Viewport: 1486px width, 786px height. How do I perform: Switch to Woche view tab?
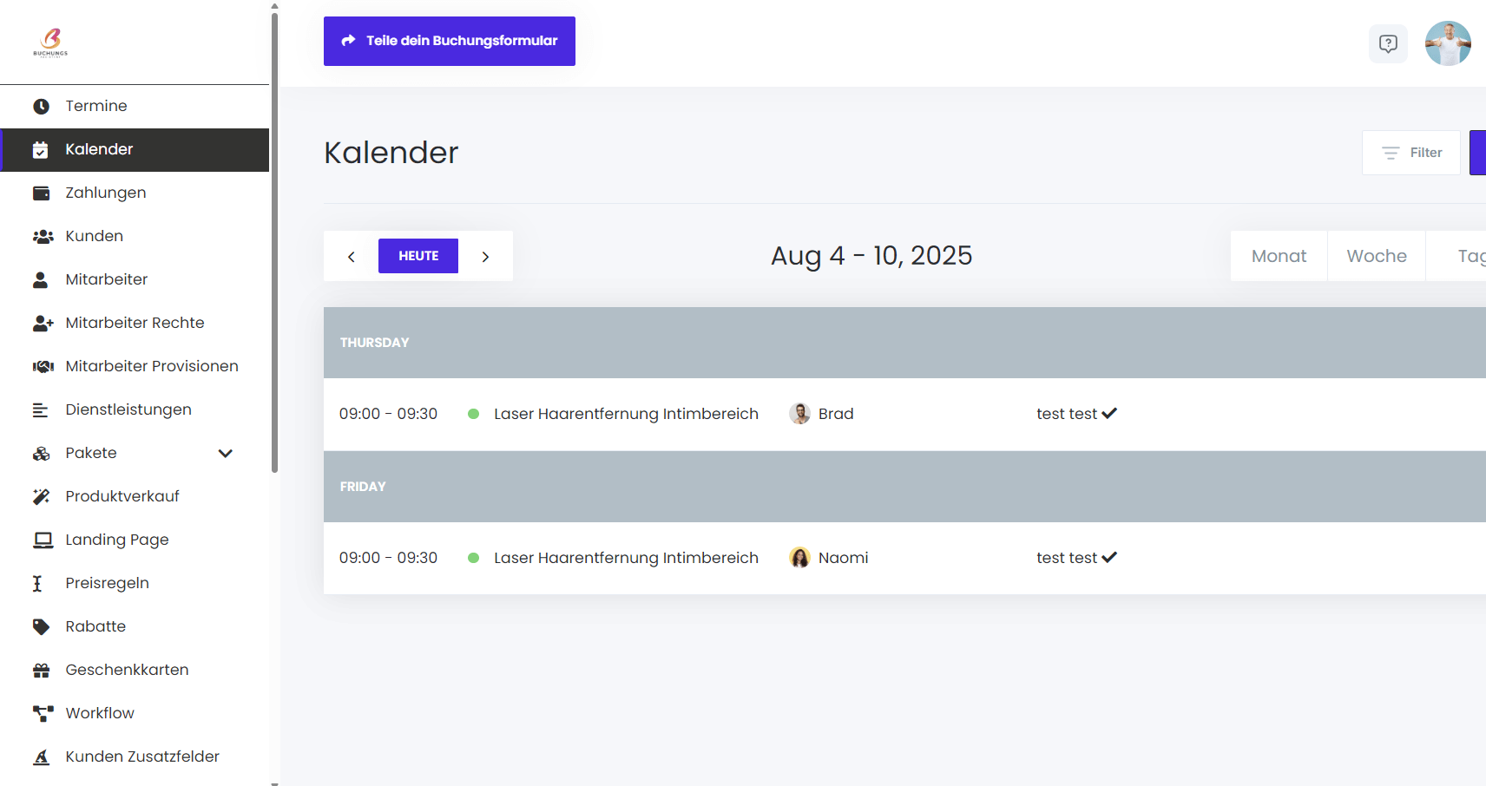coord(1377,256)
